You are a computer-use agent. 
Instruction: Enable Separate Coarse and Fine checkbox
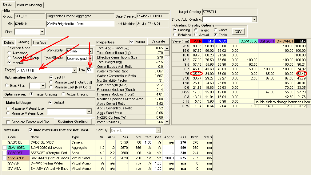pyautogui.click(x=8, y=122)
